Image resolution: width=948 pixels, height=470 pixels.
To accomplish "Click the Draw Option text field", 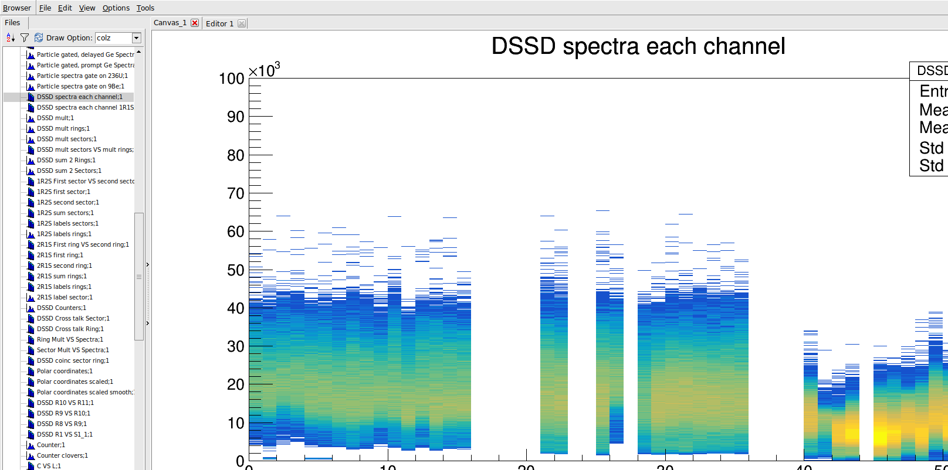I will 113,38.
